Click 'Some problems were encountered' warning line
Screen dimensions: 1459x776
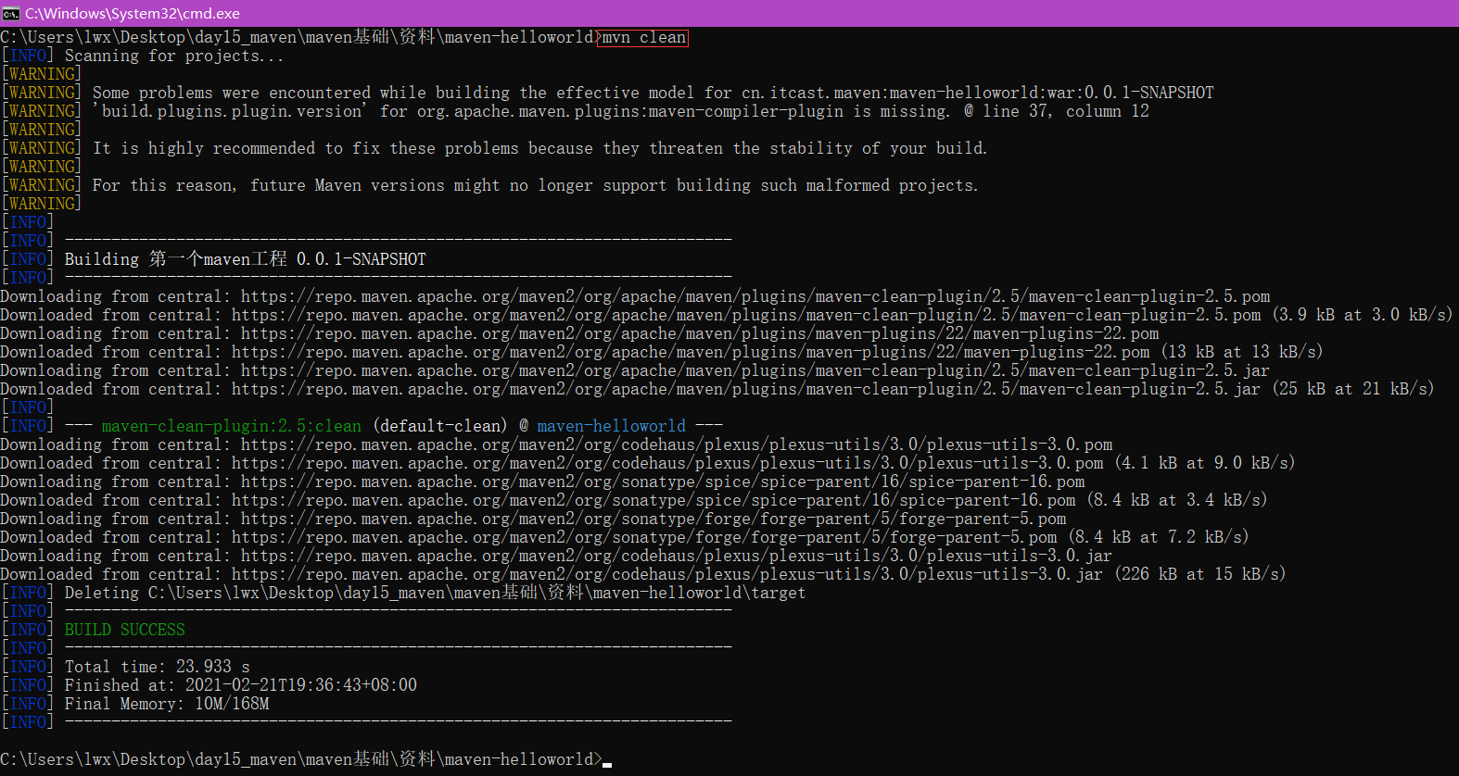[653, 94]
